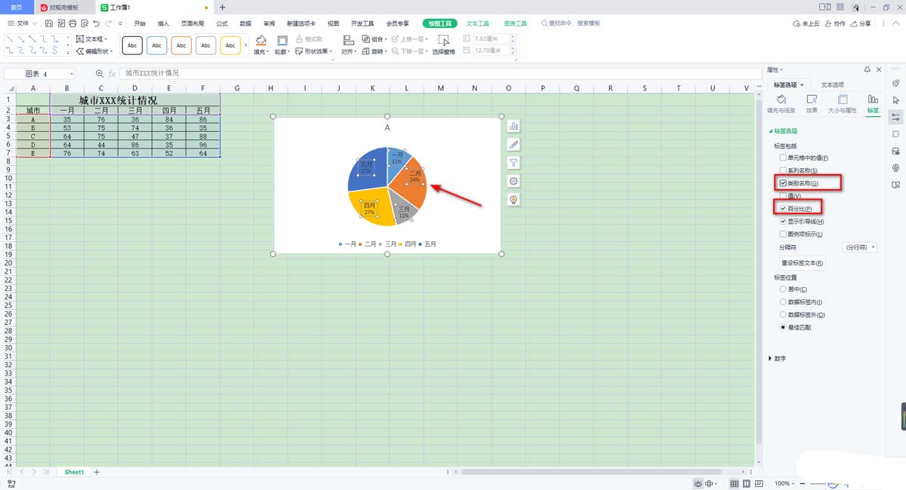Enable the Value (值) checkbox
The image size is (906, 490).
coord(783,196)
